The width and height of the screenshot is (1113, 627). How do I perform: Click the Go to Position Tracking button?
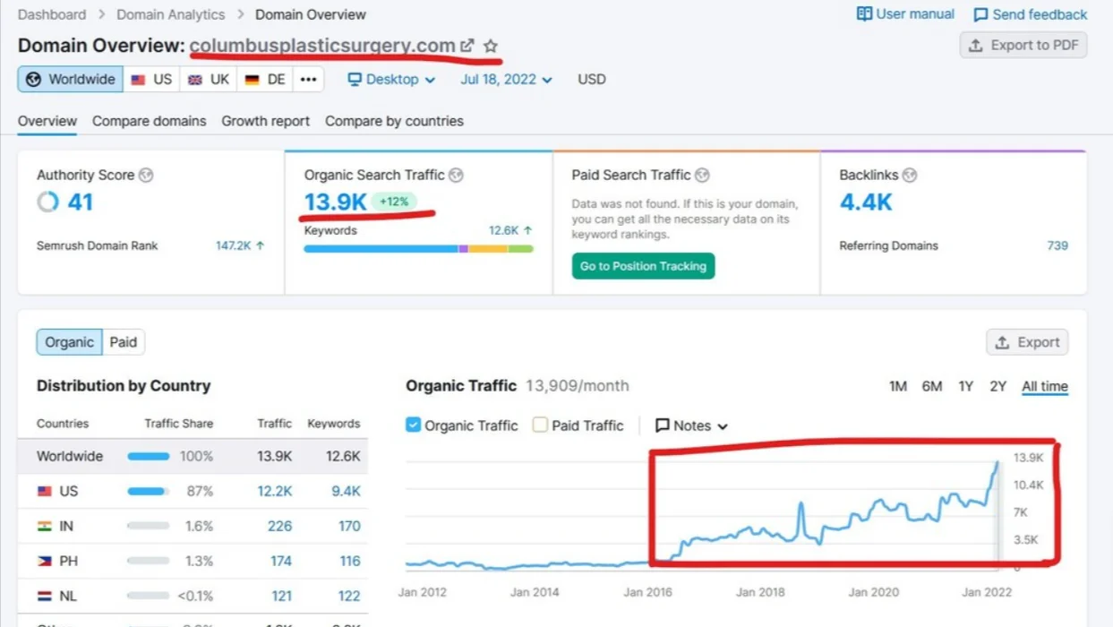coord(643,266)
